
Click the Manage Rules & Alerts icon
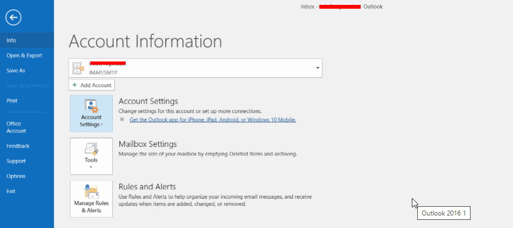click(91, 192)
